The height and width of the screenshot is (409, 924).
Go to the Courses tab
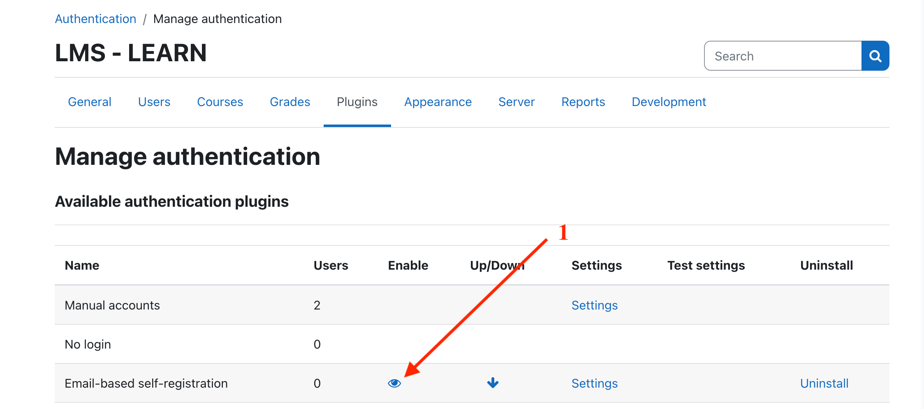220,102
